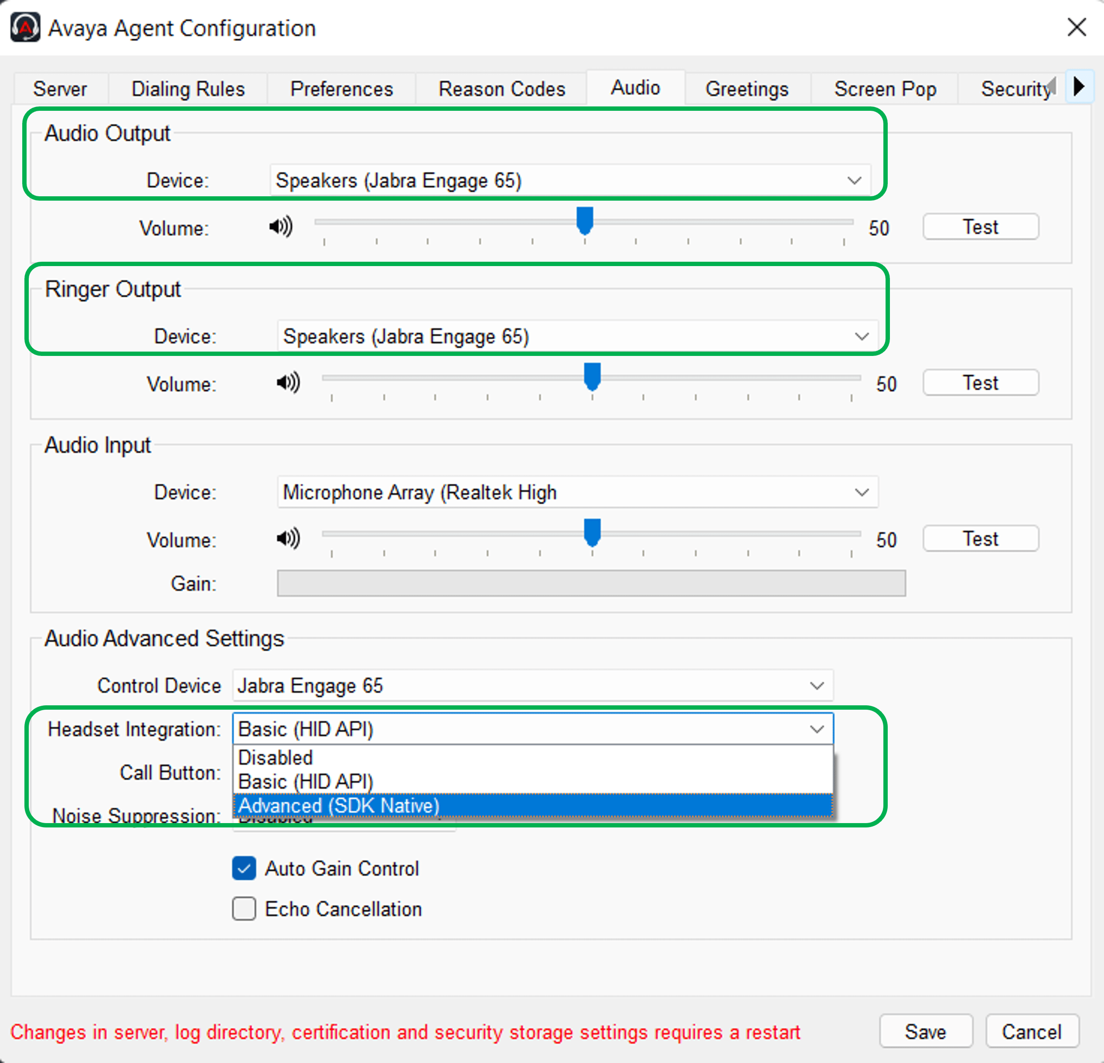
Task: Click the Audio Input Gain bar
Action: click(591, 583)
